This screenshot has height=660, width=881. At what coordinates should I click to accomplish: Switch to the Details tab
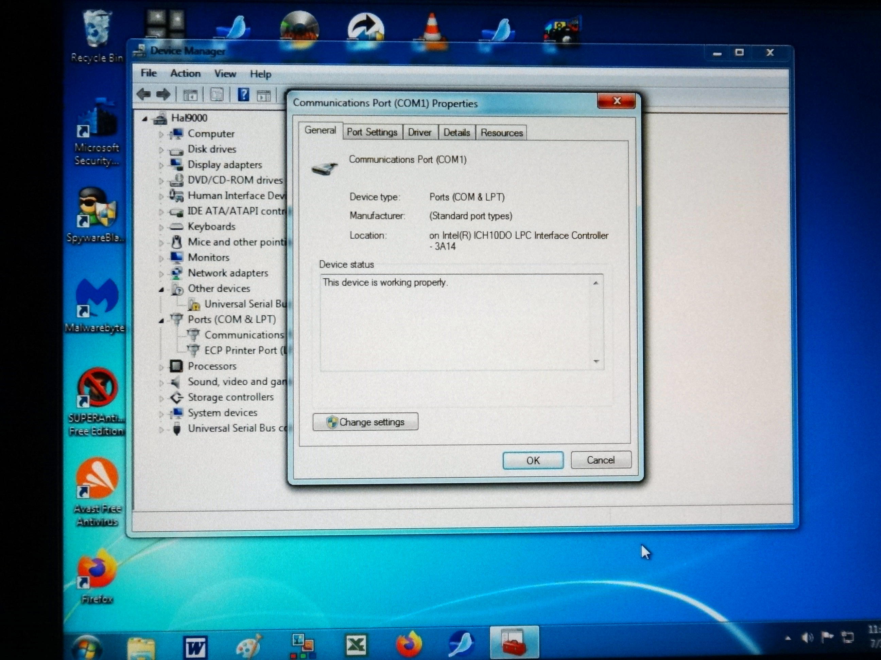point(456,132)
